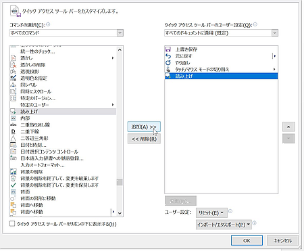Click info icon next to コマンドの選択(C)
The width and height of the screenshot is (304, 251).
point(48,24)
